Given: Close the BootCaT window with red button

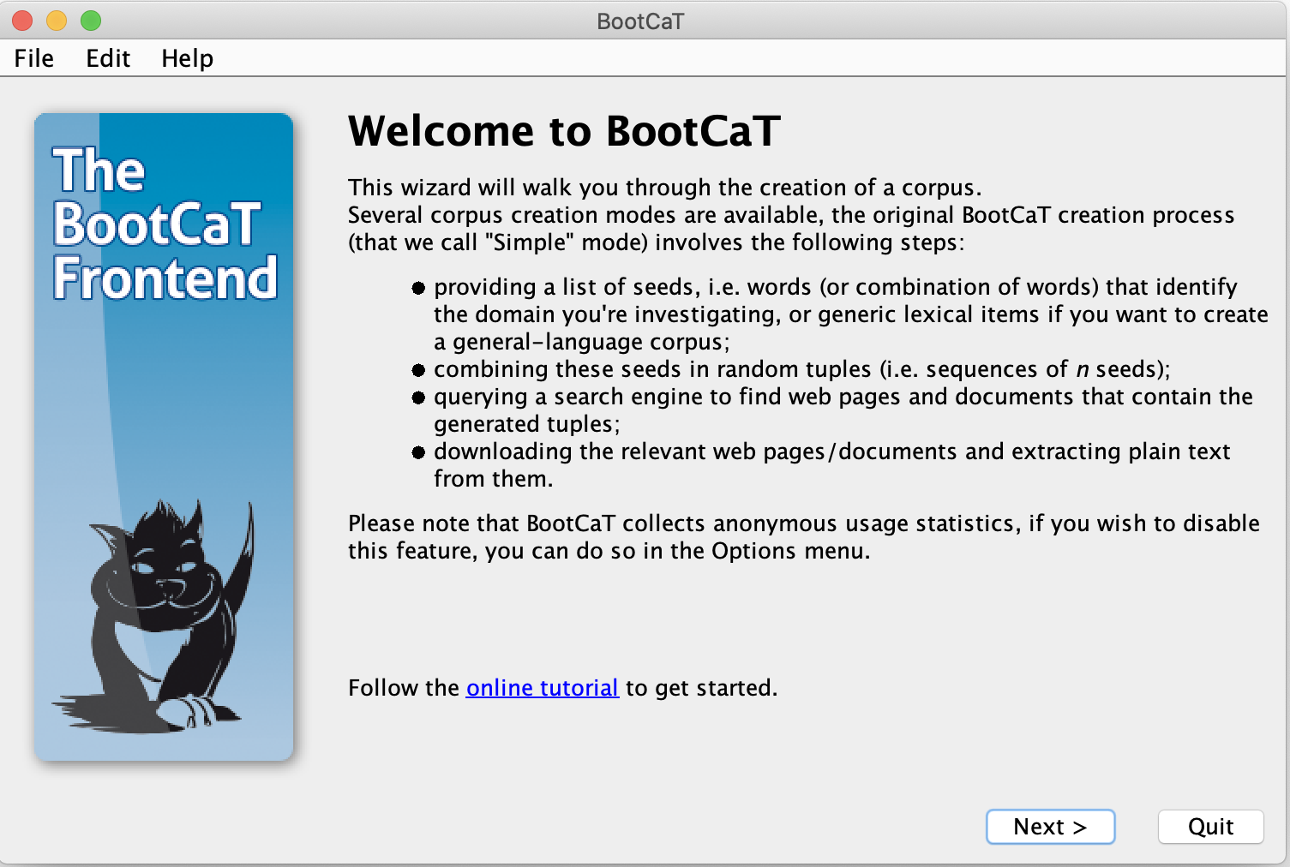Looking at the screenshot, I should (x=23, y=21).
